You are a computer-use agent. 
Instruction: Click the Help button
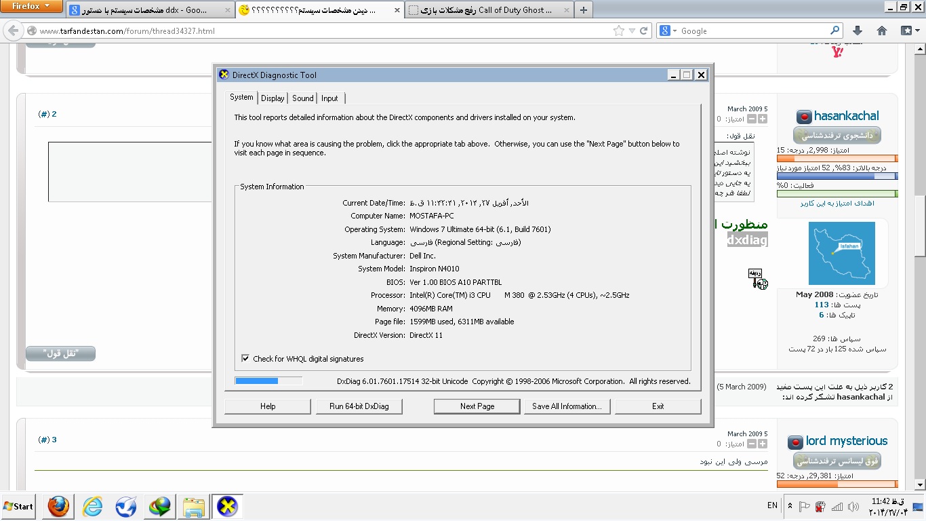pyautogui.click(x=268, y=406)
